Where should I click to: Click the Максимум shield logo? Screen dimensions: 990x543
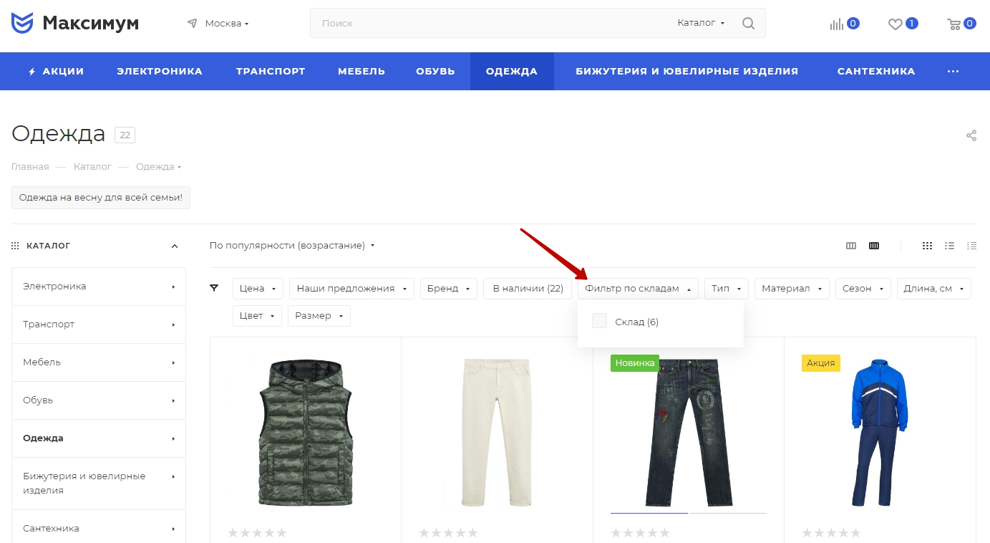click(x=22, y=23)
